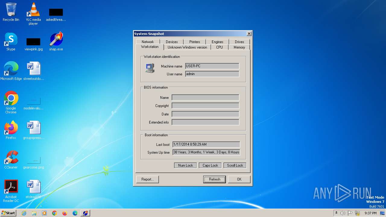This screenshot has height=217, width=386.
Task: Open Firefox from the taskbar
Action: (x=65, y=213)
